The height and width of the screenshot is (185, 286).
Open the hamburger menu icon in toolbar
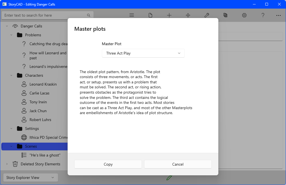(132, 15)
